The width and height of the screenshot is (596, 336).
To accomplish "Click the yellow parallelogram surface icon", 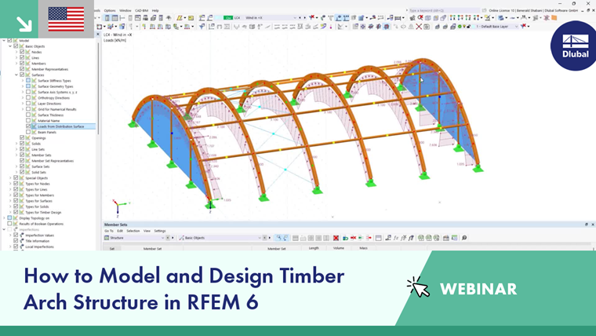I will pos(179,18).
